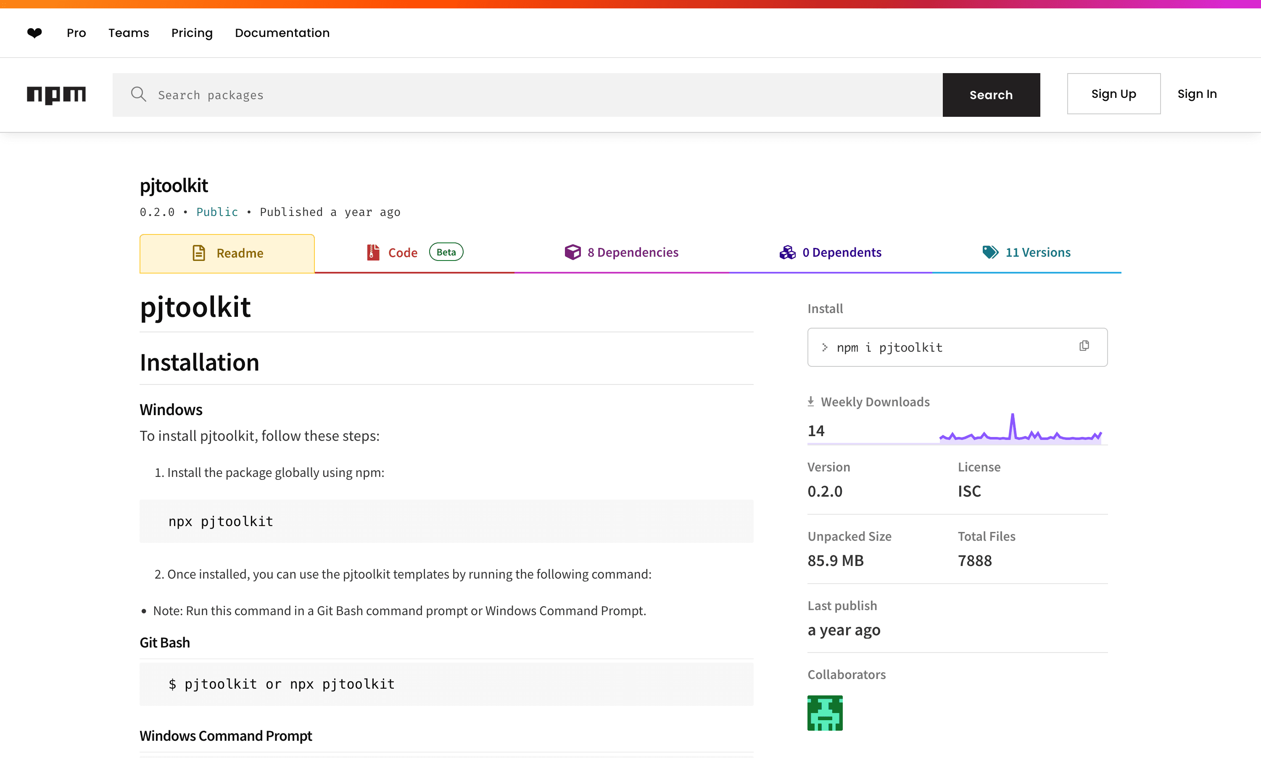Click the Public label under the package name
The image size is (1261, 758).
[x=217, y=212]
